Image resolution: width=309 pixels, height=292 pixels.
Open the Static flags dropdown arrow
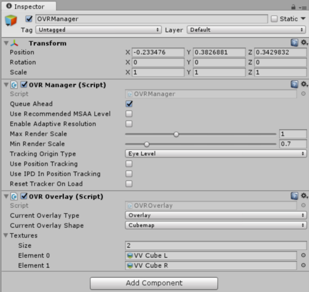[303, 19]
